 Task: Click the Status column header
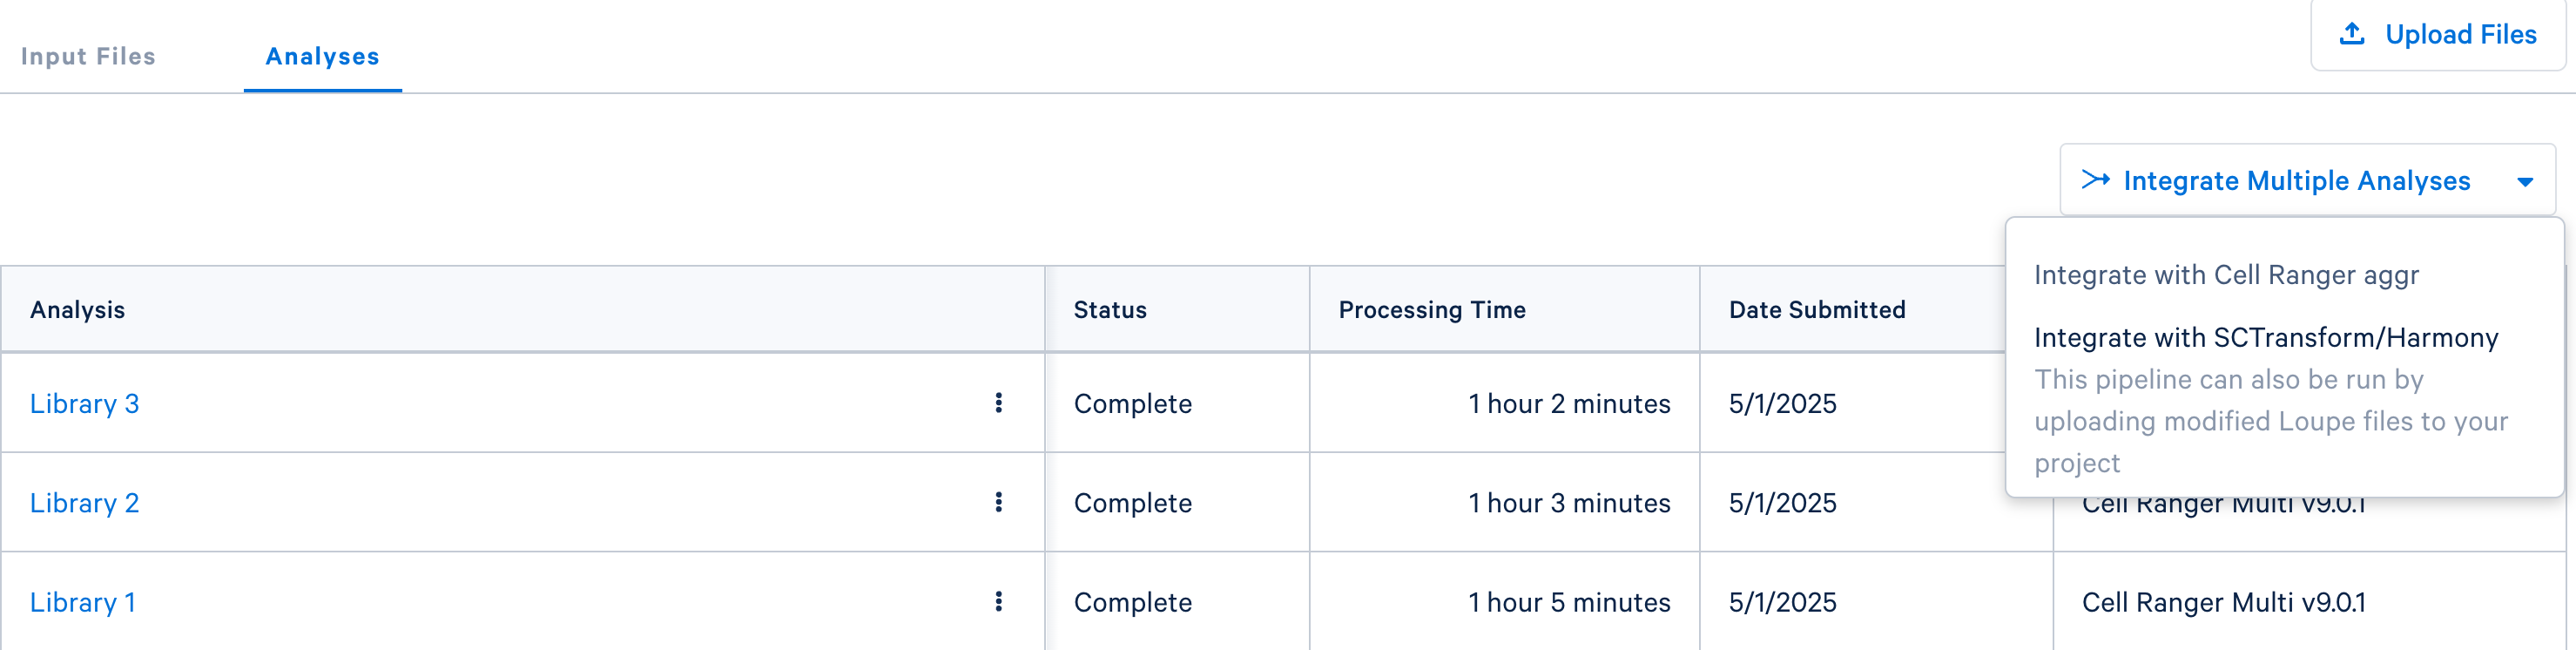1109,310
